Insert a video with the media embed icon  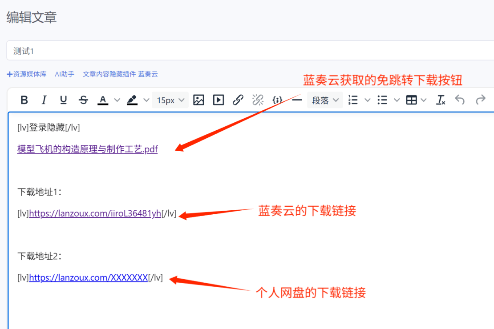(x=218, y=100)
